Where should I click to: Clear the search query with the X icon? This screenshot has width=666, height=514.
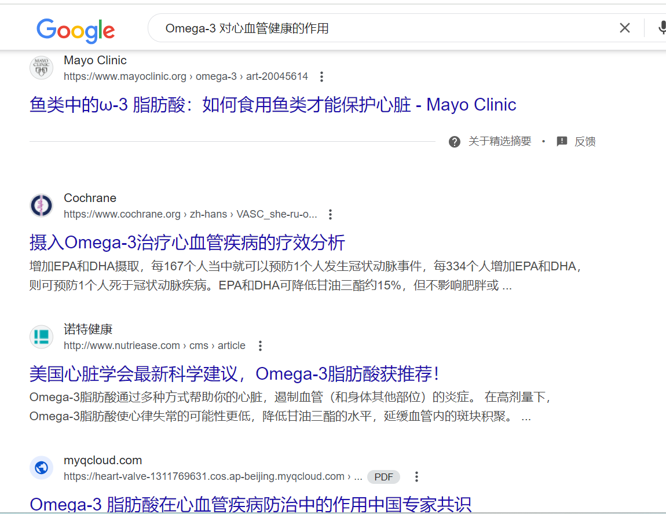pos(624,28)
